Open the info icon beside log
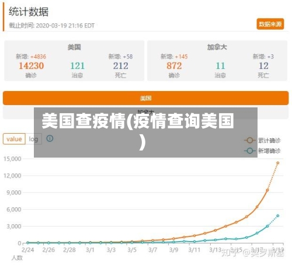 click(50, 138)
